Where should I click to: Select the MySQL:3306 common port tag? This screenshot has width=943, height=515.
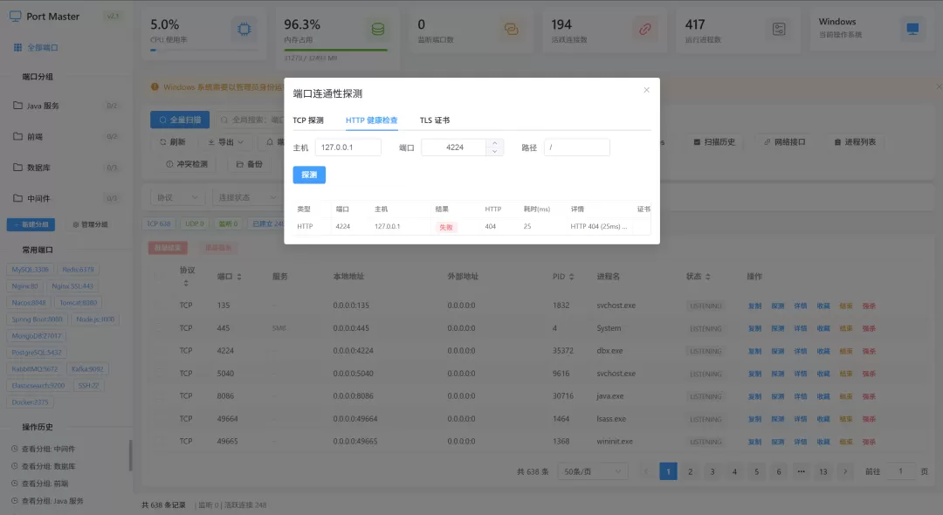[30, 270]
